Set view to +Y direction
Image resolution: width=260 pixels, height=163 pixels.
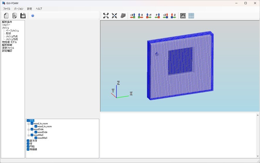[149, 16]
